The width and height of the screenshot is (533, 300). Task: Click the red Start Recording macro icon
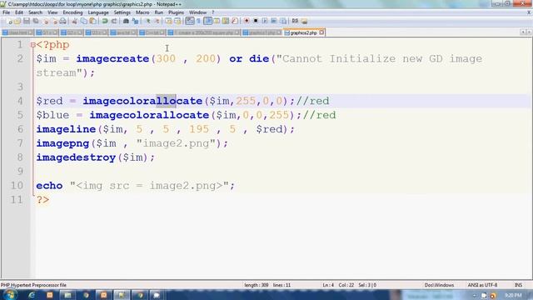click(247, 21)
